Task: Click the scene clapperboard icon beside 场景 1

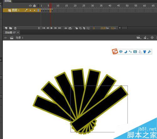Action: 12,38
